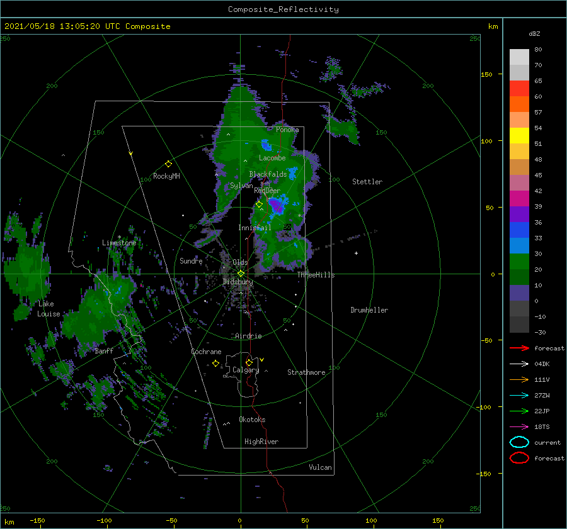This screenshot has height=529, width=567.
Task: Click the white 04DK arrow symbol
Action: click(x=519, y=364)
